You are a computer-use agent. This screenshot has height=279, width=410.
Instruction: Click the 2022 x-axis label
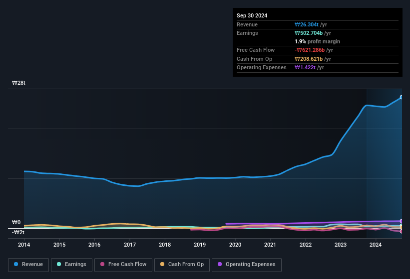(x=306, y=245)
